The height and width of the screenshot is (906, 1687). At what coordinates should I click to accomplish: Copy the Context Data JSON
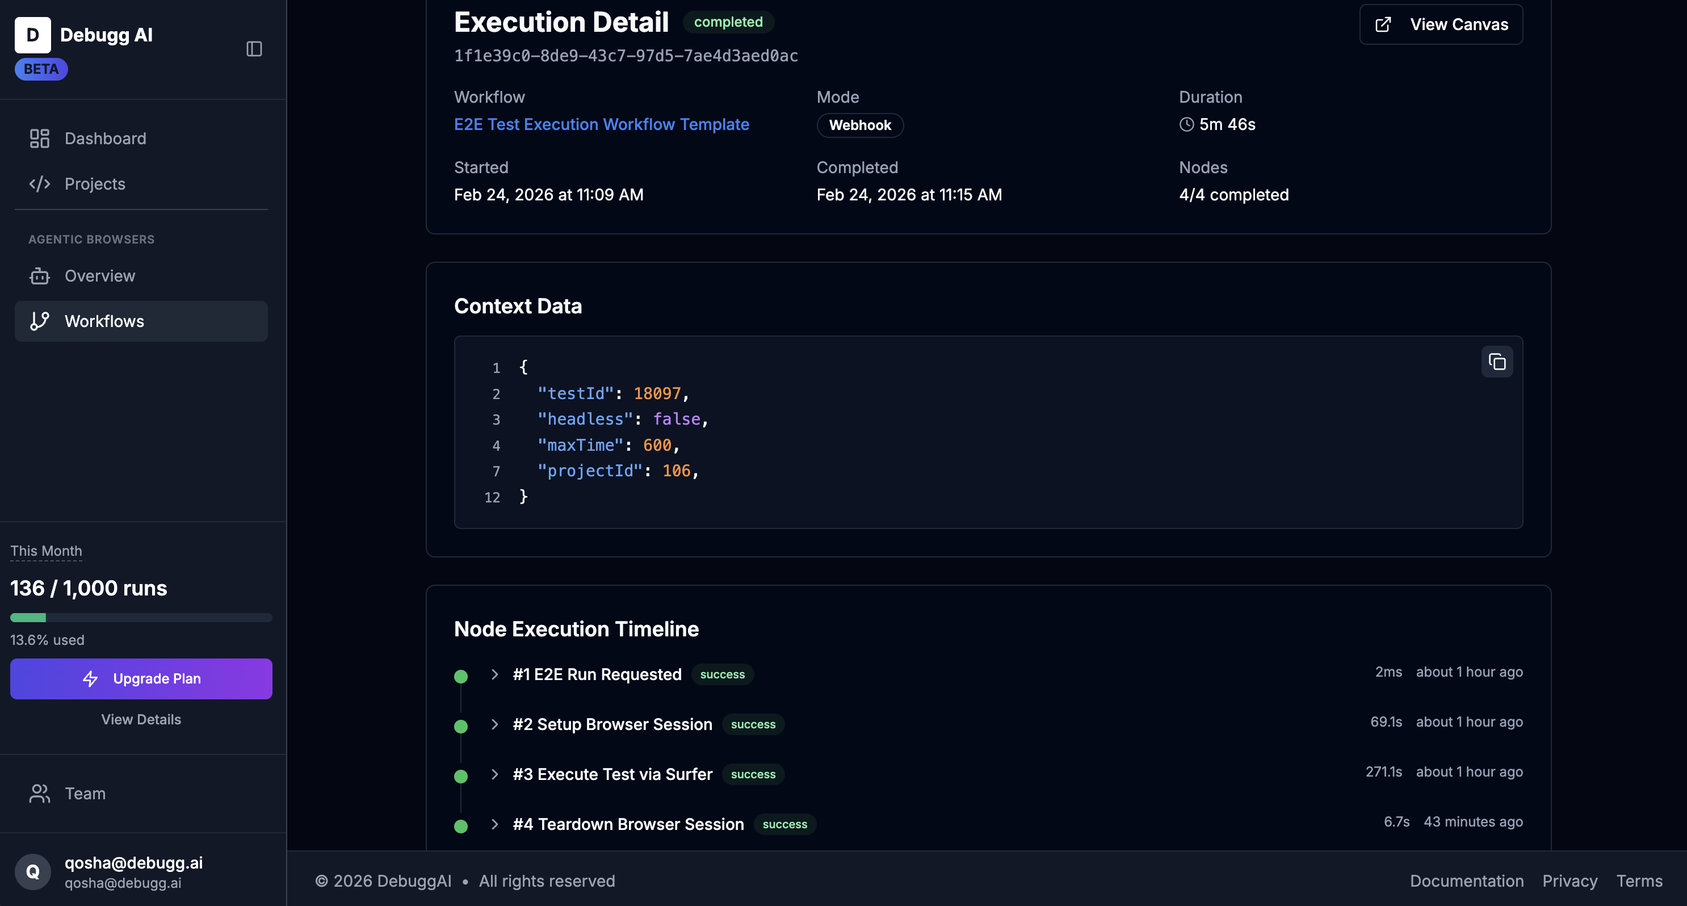click(x=1497, y=361)
